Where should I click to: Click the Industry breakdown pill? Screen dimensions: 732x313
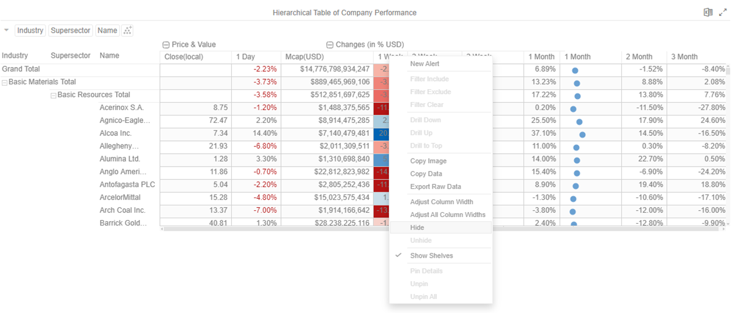click(x=30, y=31)
